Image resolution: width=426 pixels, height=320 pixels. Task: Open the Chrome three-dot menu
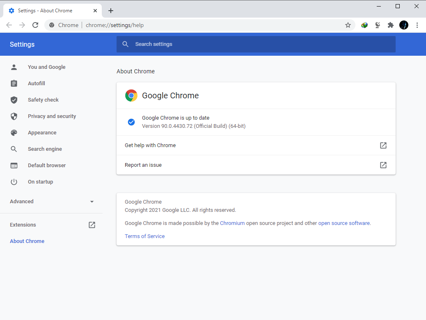pos(417,25)
